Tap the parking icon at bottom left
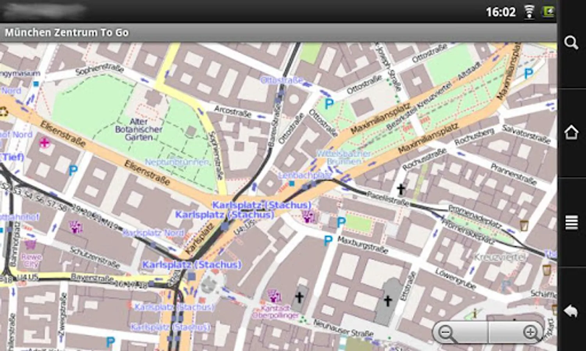This screenshot has width=586, height=351. point(110,342)
